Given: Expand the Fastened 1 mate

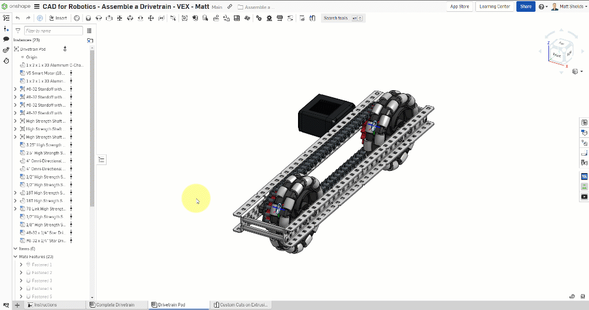Looking at the screenshot, I should pos(21,265).
